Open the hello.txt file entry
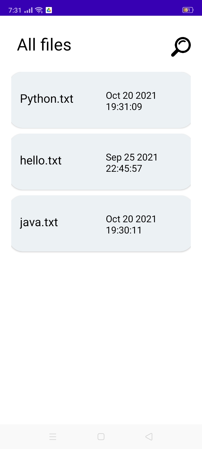 coord(101,161)
